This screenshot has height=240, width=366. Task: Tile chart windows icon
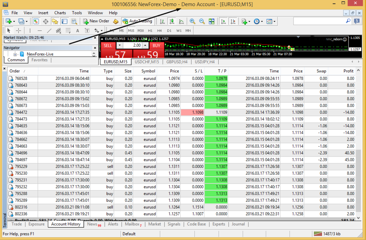click(212, 21)
